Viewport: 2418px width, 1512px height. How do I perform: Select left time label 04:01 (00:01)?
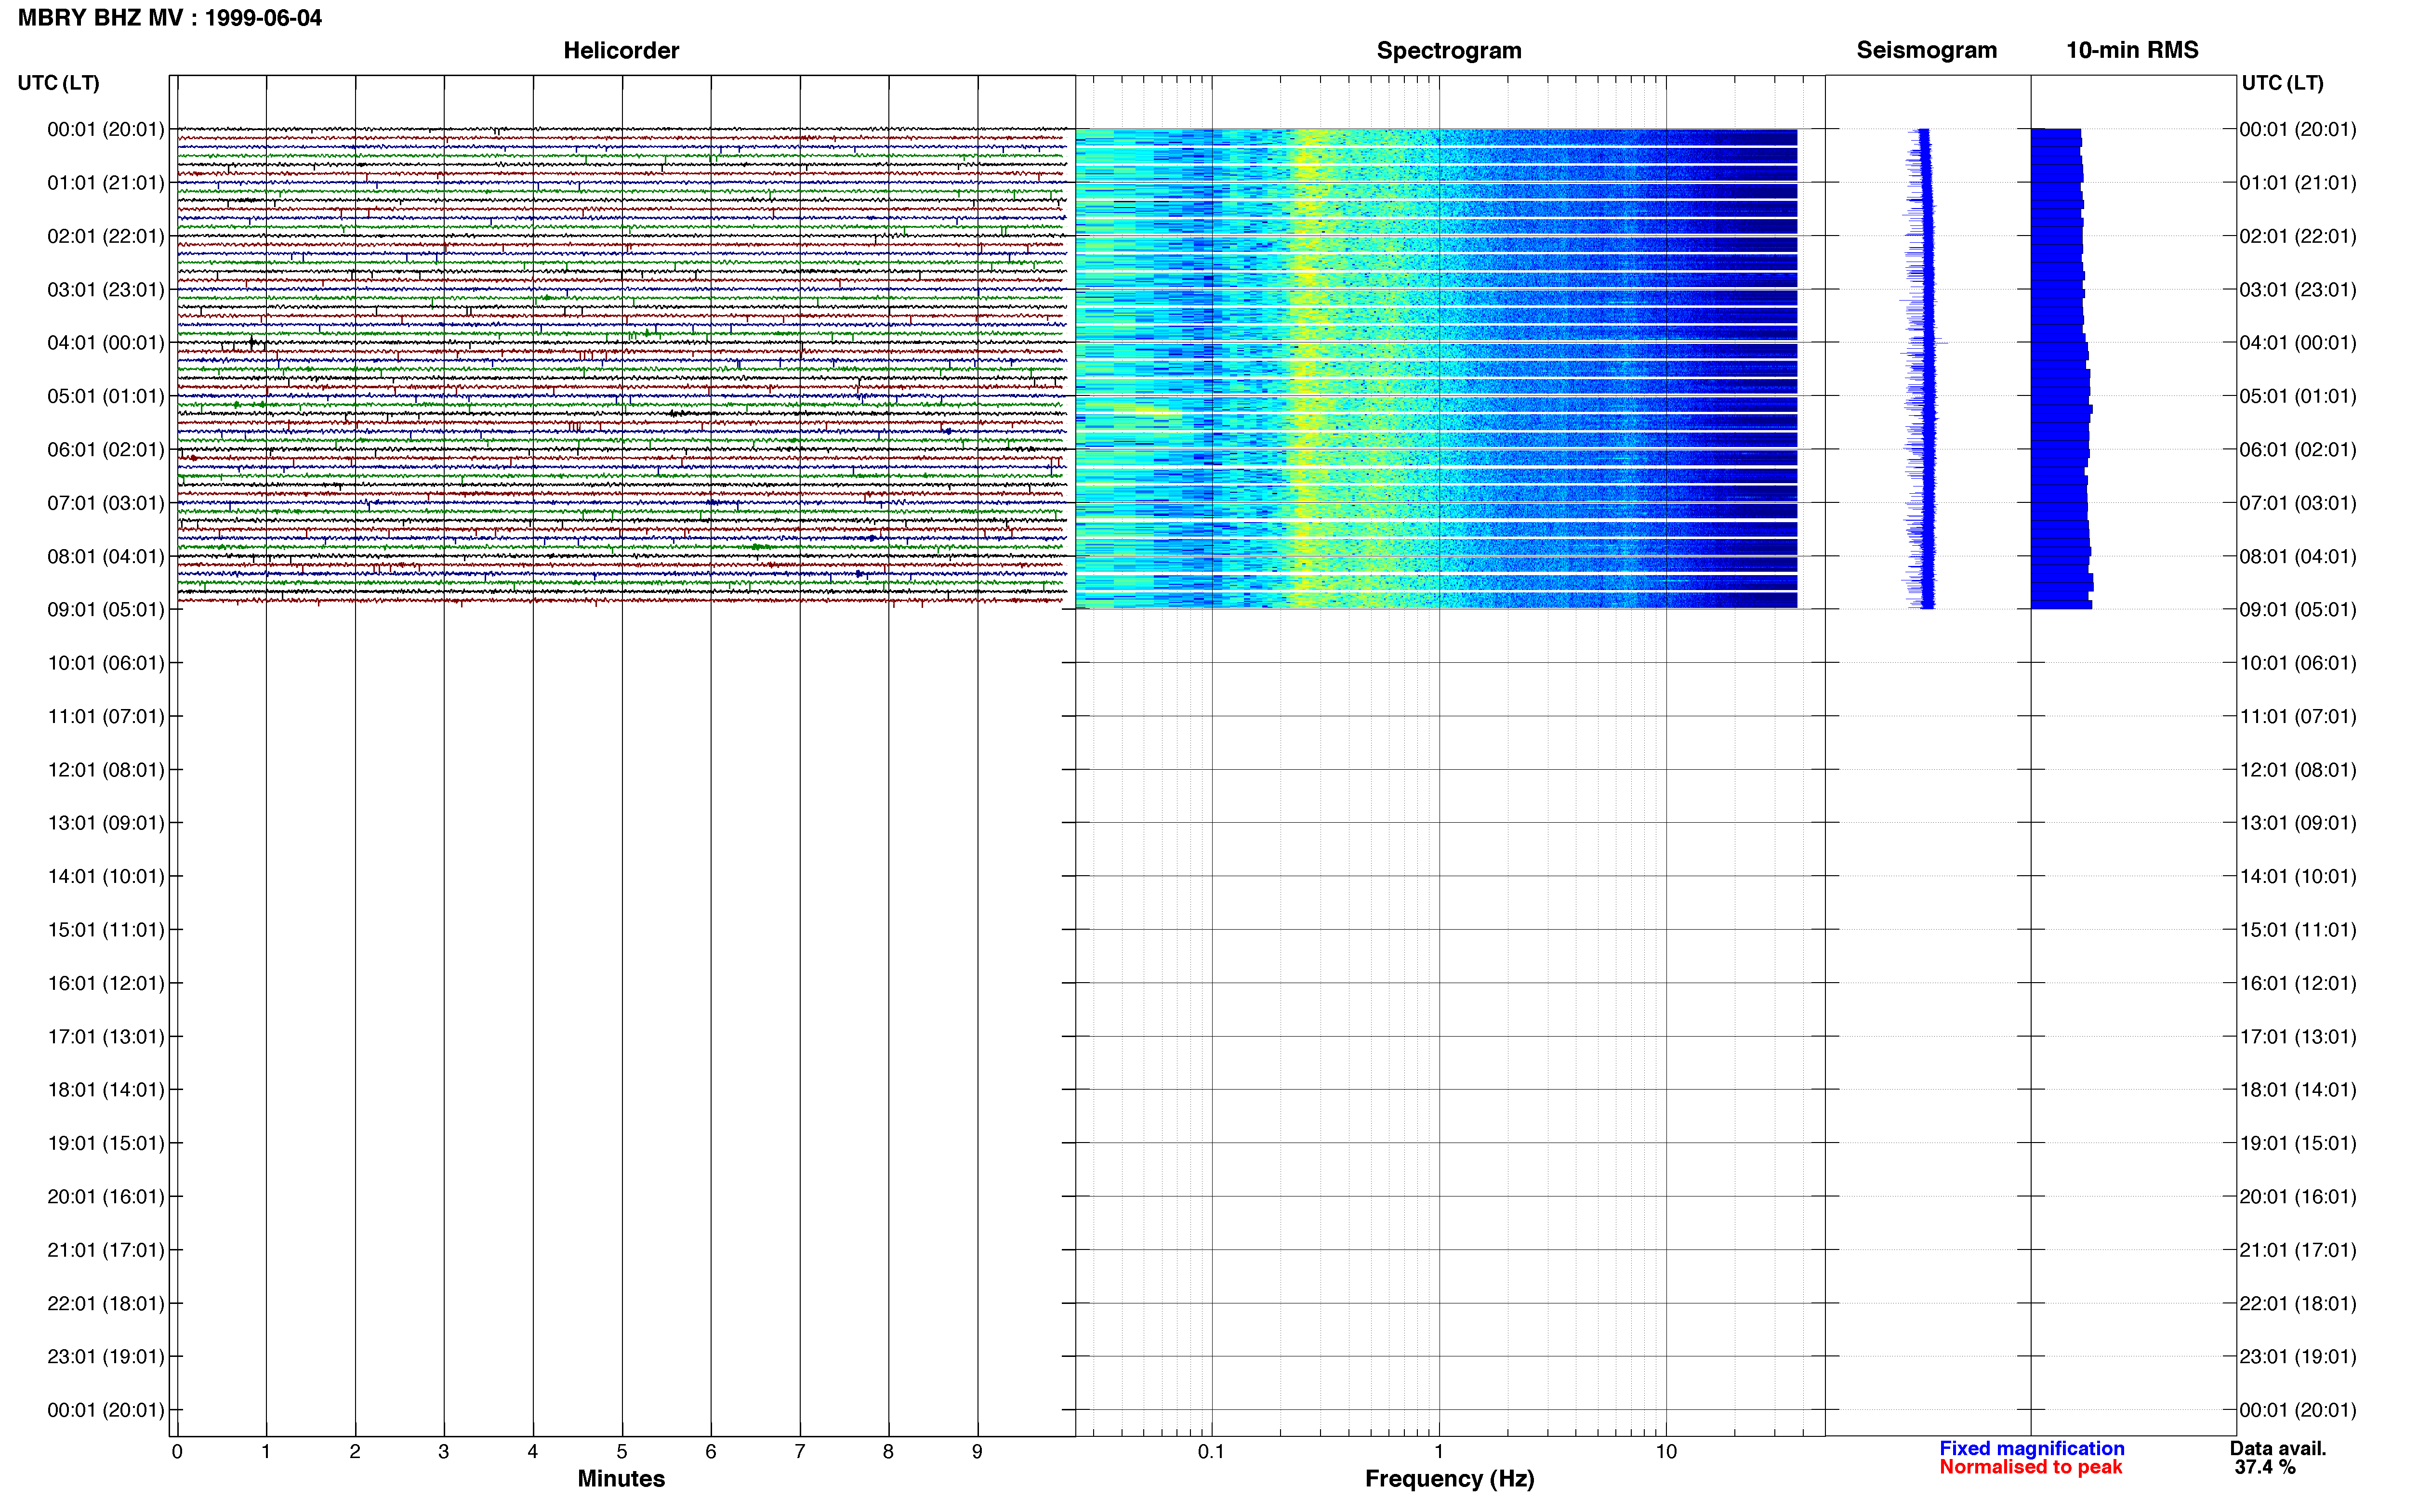[x=106, y=343]
